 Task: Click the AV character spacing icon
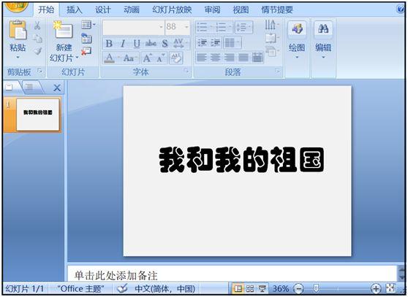pyautogui.click(x=178, y=43)
